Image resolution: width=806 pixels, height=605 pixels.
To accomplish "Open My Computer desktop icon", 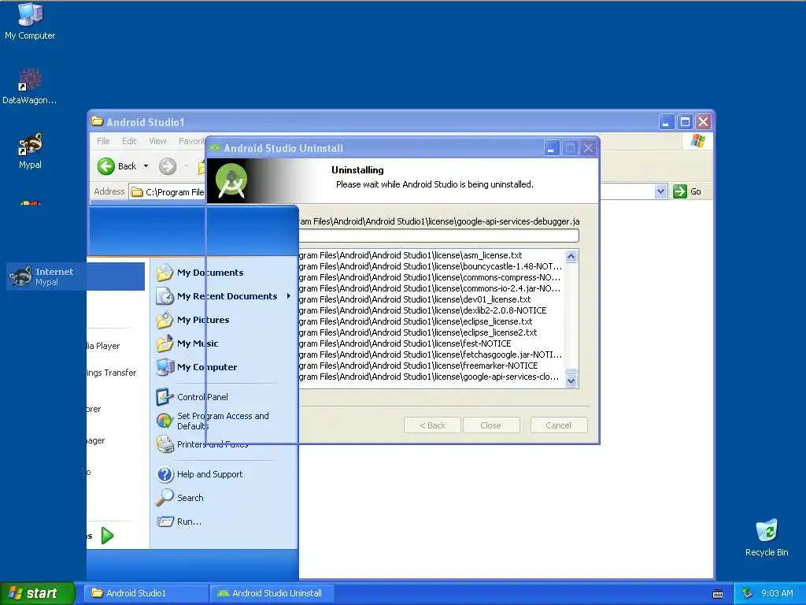I will 30,20.
